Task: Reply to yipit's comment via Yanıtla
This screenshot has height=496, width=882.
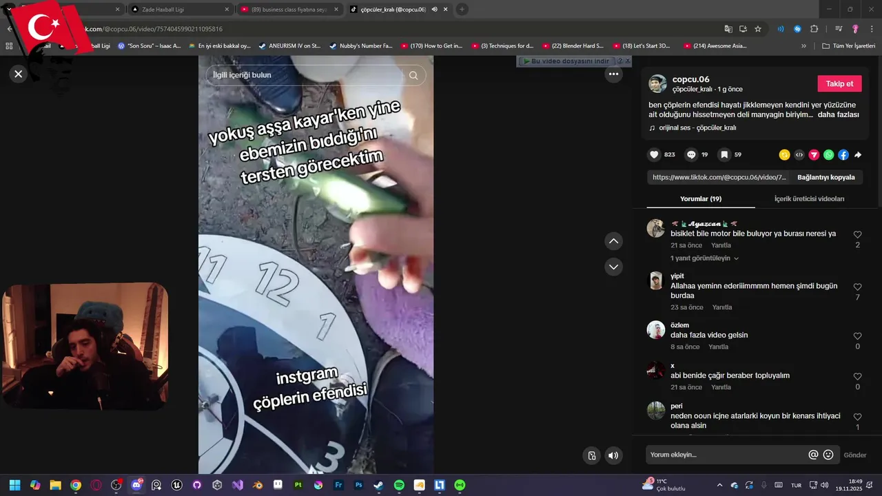Action: pyautogui.click(x=722, y=307)
